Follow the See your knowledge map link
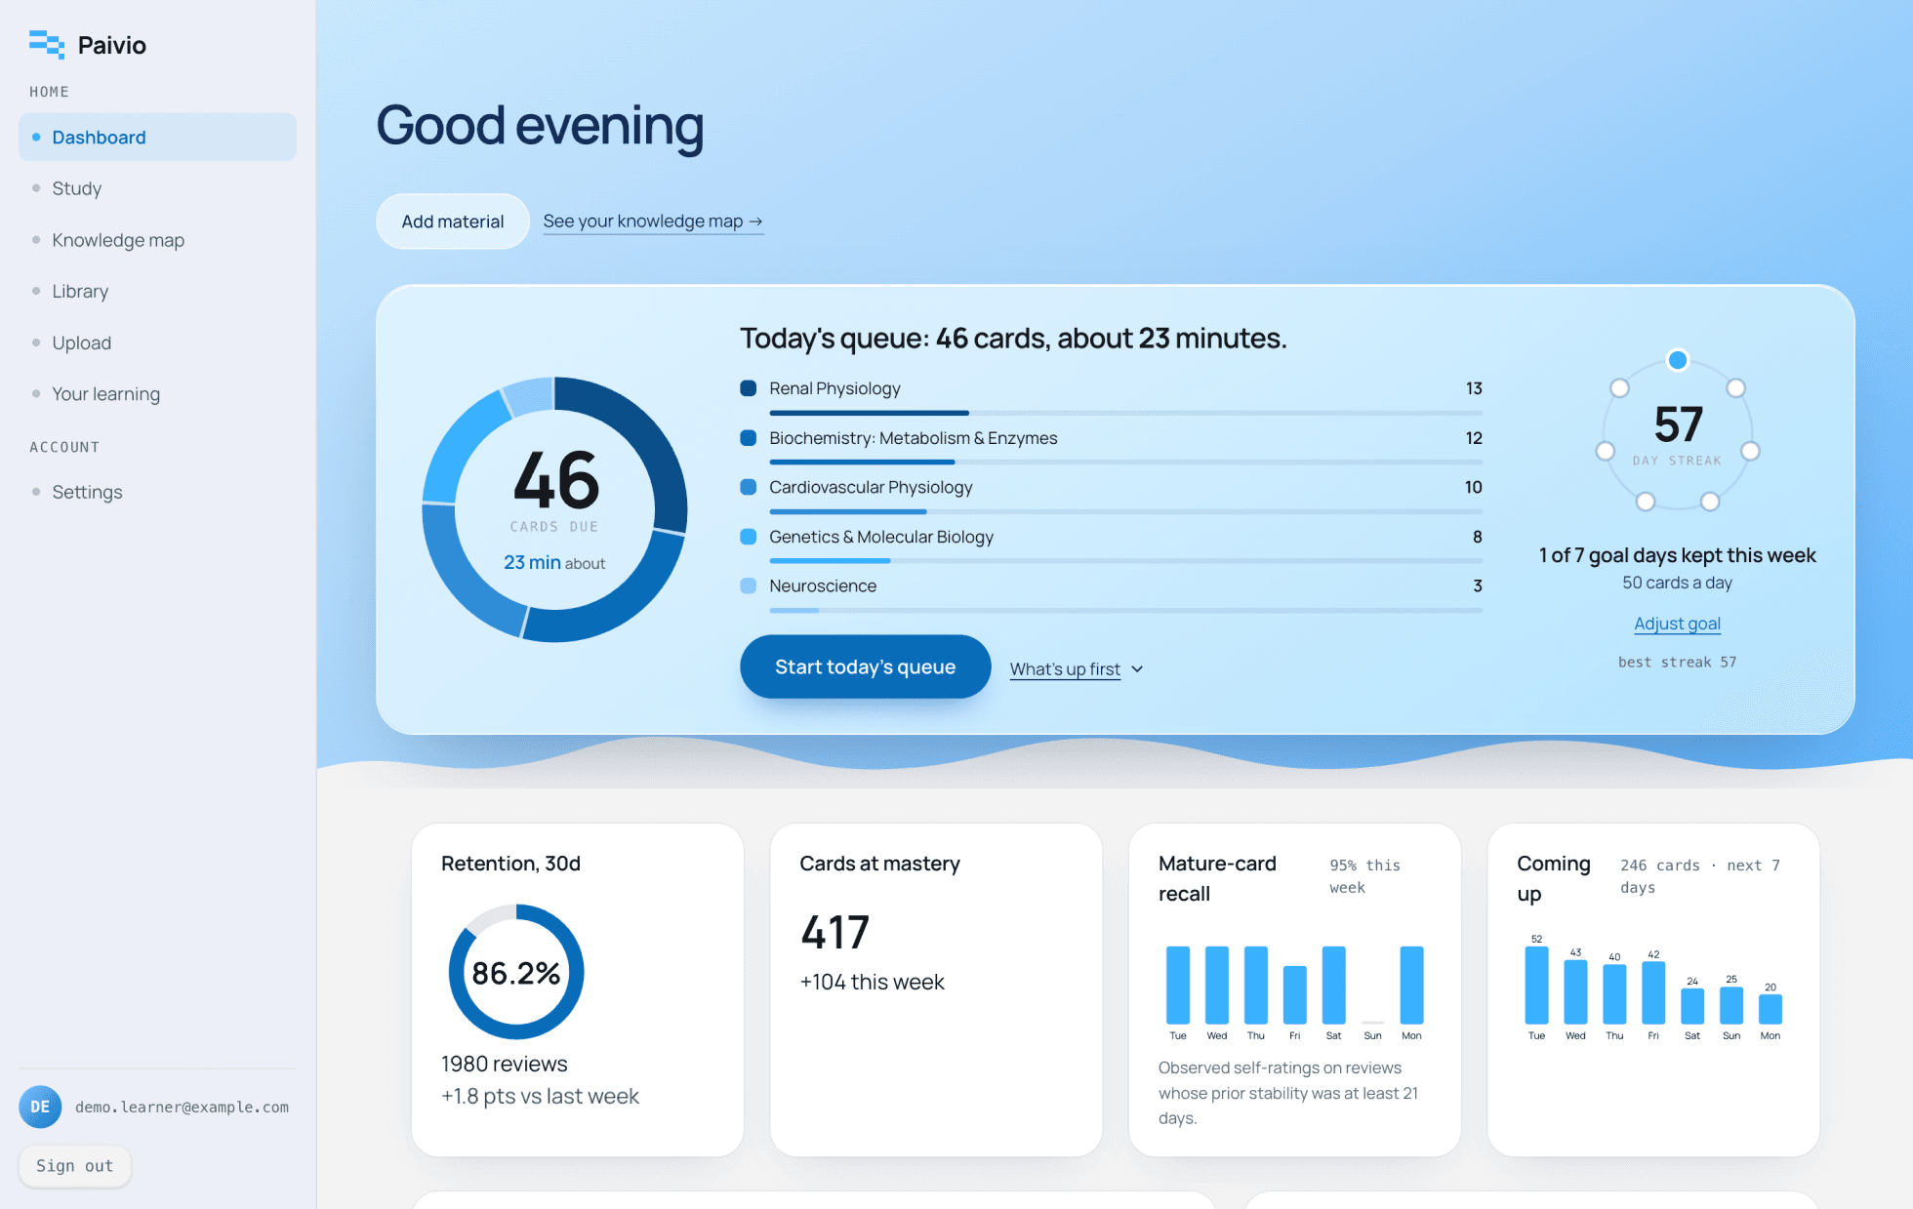 click(653, 222)
